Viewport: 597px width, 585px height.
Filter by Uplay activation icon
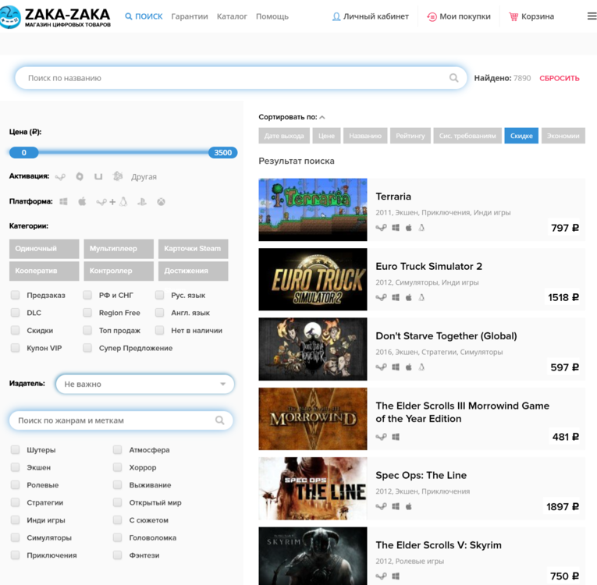[98, 176]
